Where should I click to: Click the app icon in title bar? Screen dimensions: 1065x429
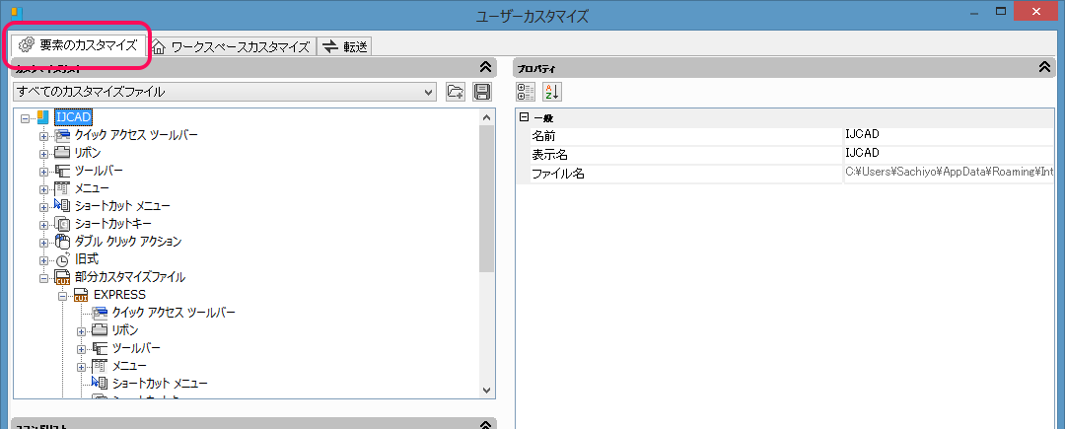click(x=18, y=12)
